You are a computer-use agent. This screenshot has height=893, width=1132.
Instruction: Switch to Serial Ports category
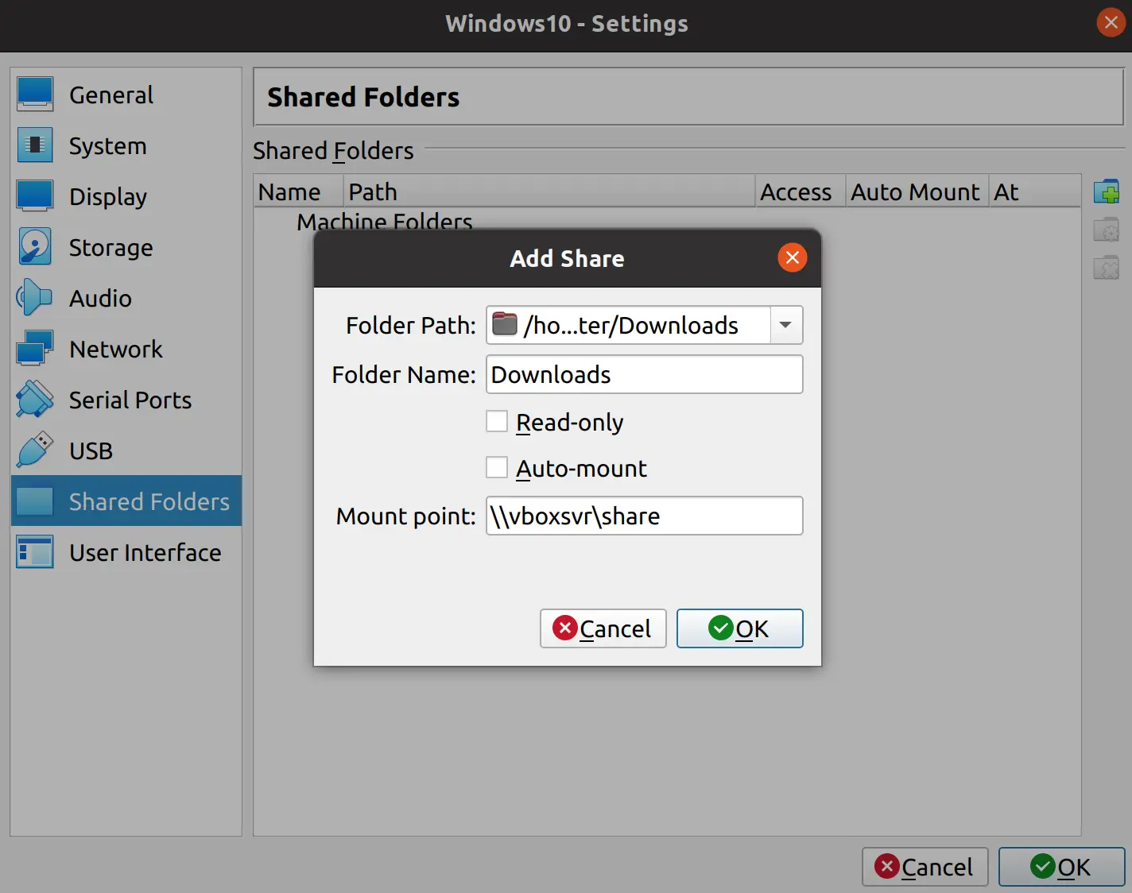tap(130, 400)
